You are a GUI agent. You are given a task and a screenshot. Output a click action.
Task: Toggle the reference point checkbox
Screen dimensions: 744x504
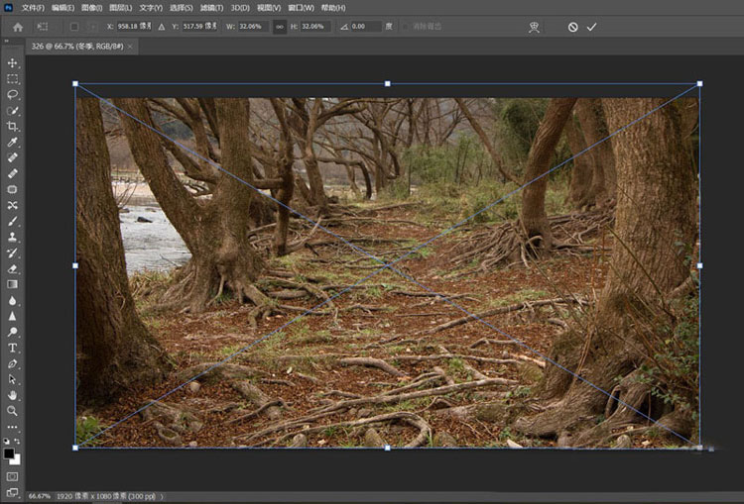click(x=73, y=27)
